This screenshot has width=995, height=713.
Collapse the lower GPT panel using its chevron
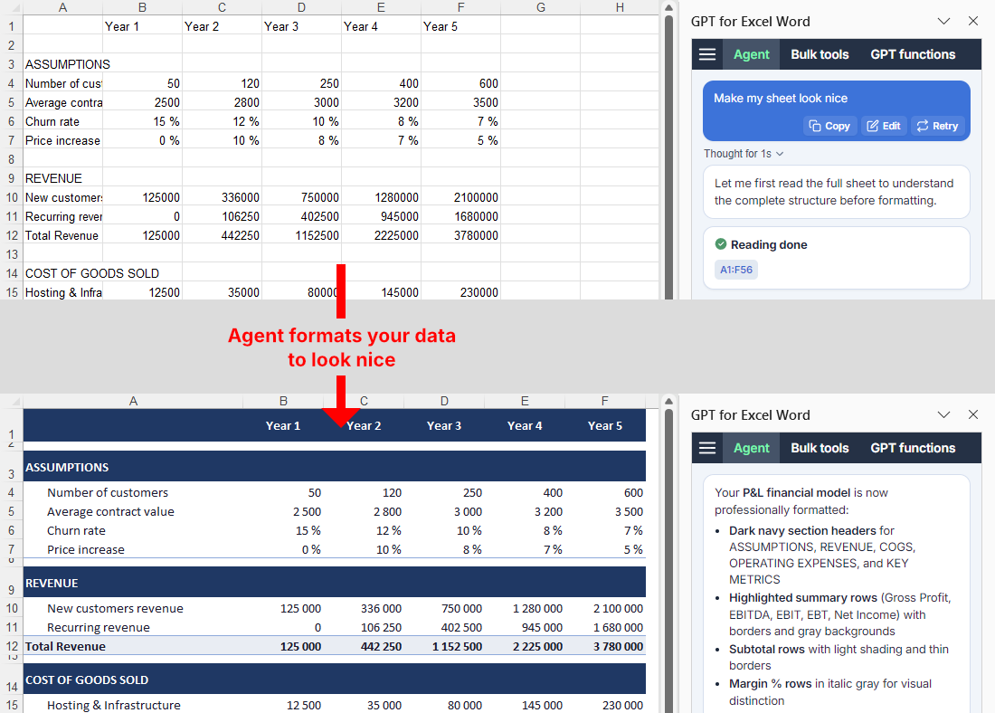(x=944, y=414)
